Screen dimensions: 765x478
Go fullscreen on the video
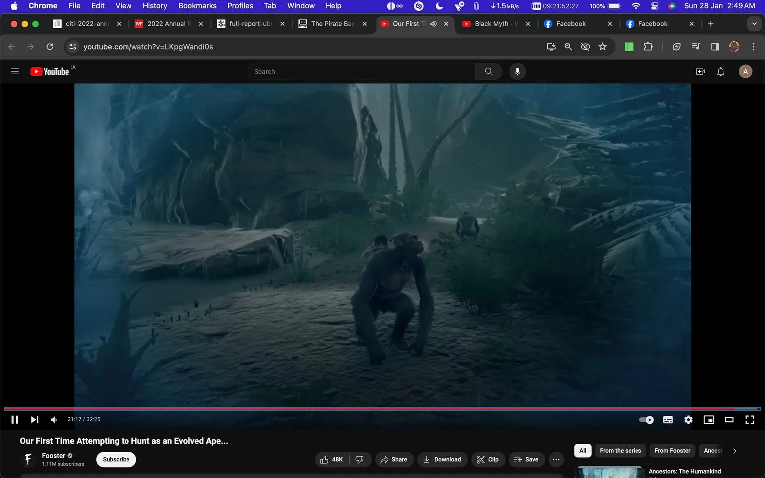click(x=750, y=420)
